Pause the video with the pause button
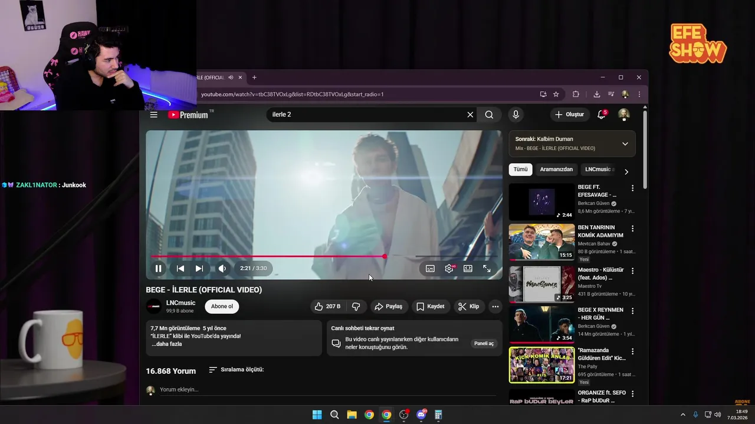This screenshot has width=755, height=424. 158,269
